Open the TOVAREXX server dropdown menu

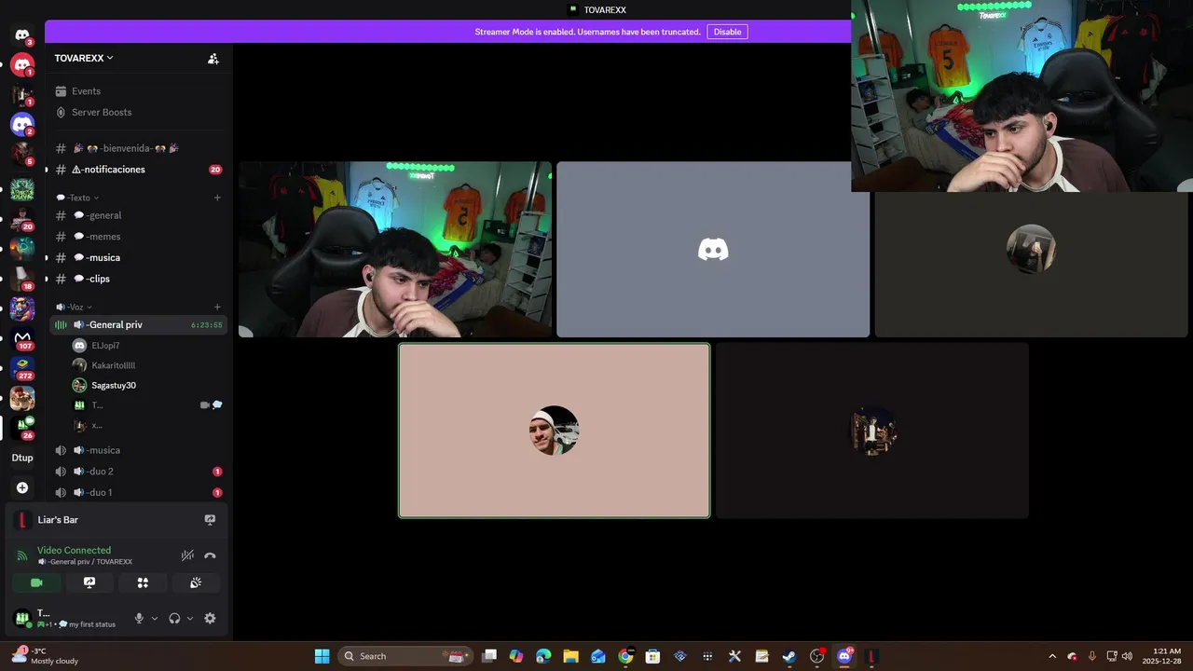tap(84, 58)
